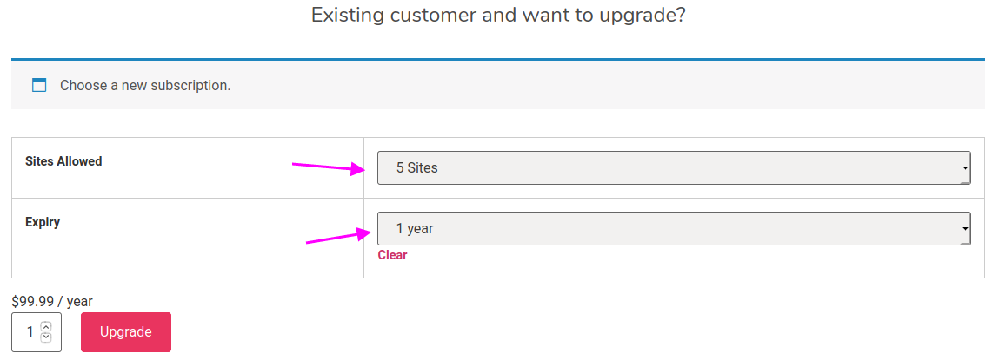Click the Sites Allowed row label

click(63, 161)
